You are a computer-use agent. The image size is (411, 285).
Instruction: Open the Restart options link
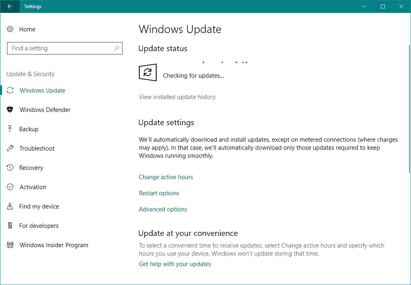pyautogui.click(x=159, y=193)
